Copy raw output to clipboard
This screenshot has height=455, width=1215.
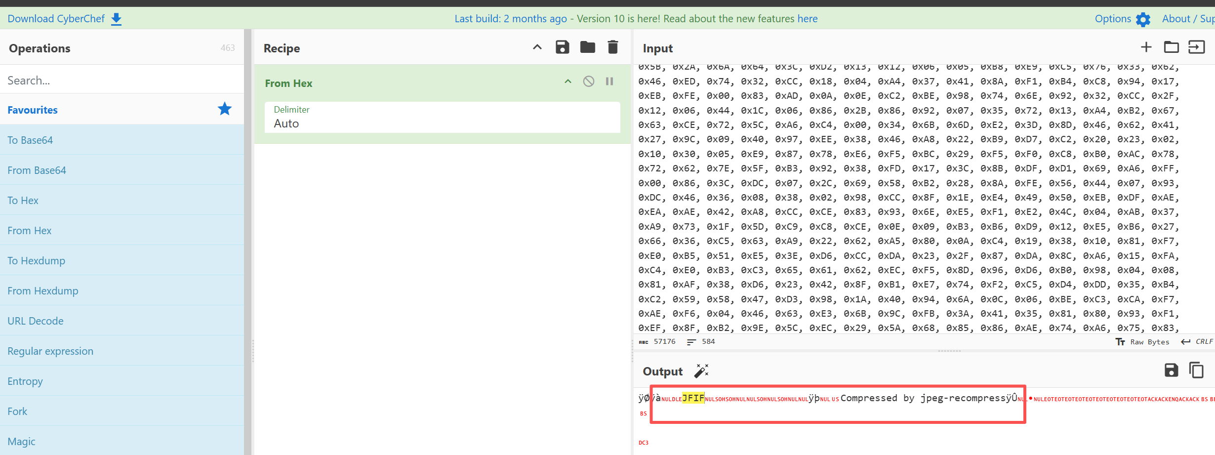[x=1196, y=370]
